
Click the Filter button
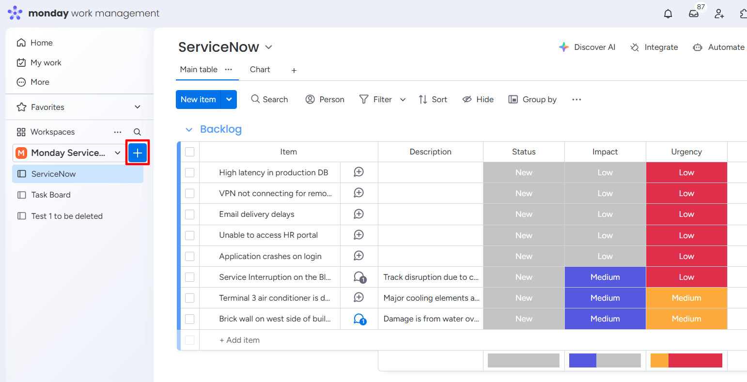click(375, 99)
